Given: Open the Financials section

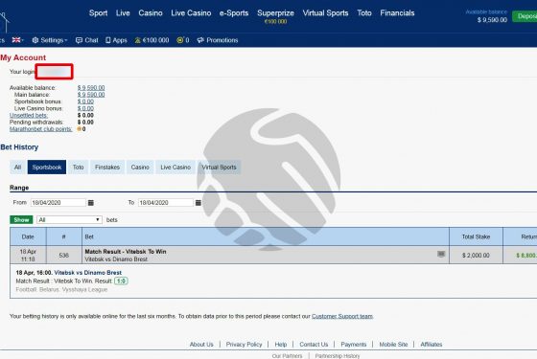Looking at the screenshot, I should click(x=397, y=13).
